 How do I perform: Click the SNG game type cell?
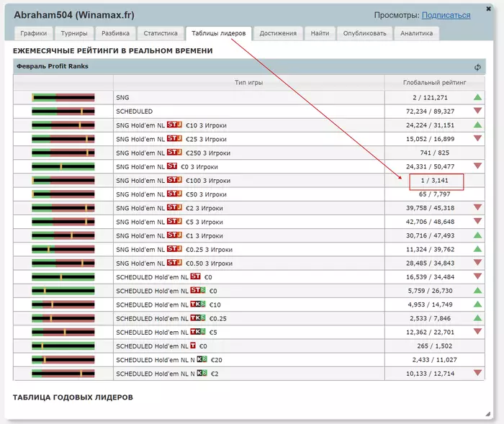point(249,97)
